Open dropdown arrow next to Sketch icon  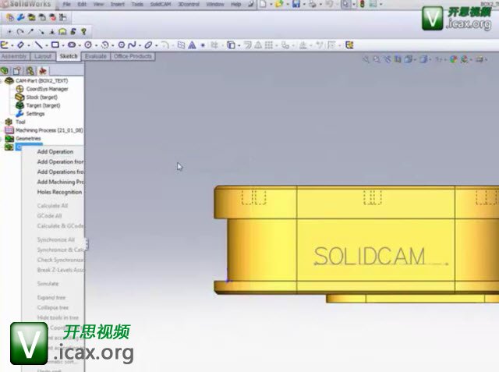(12, 45)
